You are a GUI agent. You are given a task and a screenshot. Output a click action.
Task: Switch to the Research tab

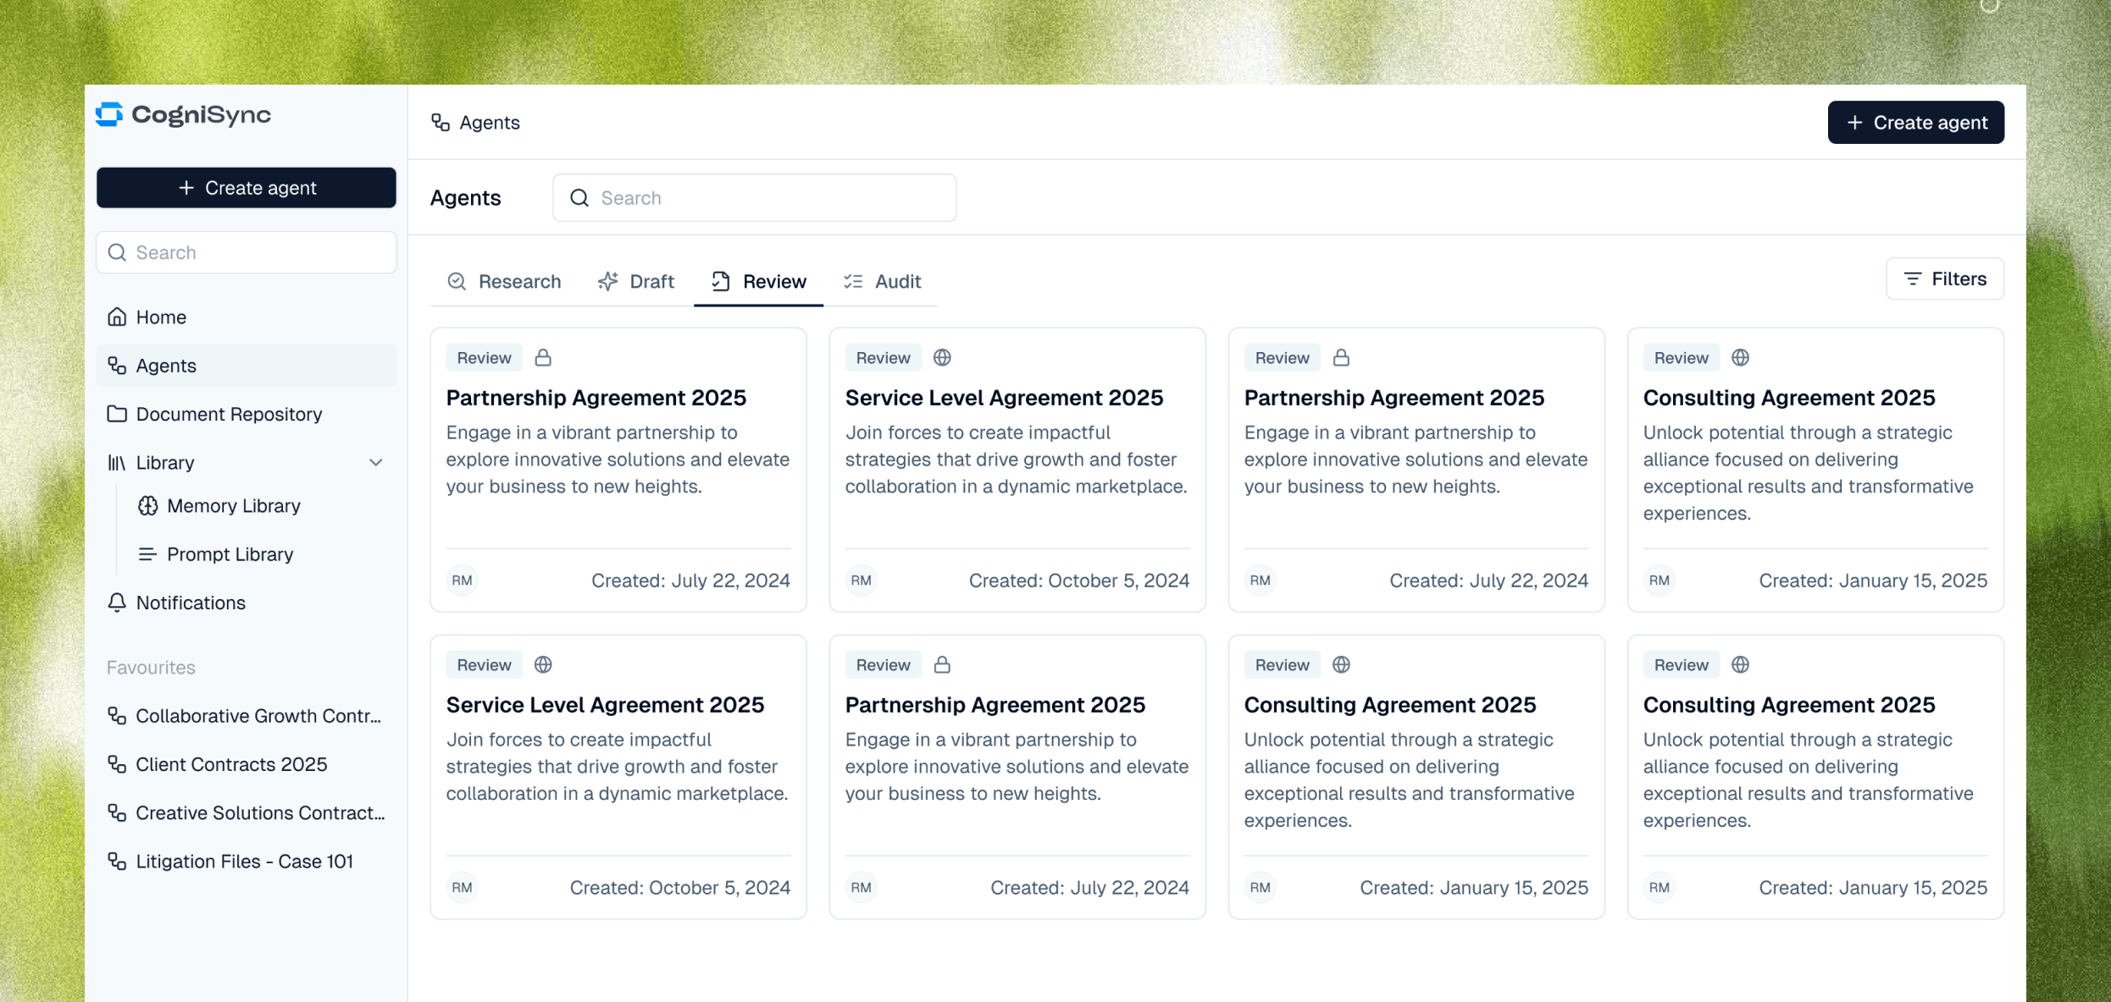tap(505, 282)
